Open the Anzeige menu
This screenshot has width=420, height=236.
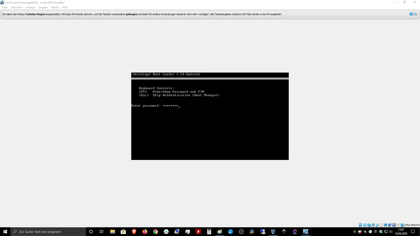[x=30, y=7]
